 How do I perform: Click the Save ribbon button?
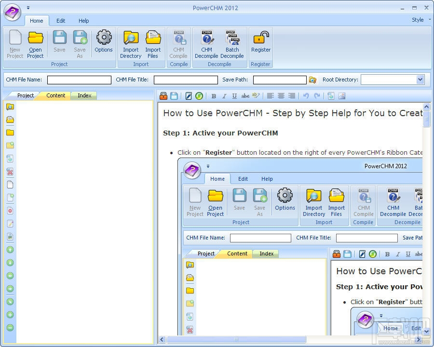(x=59, y=41)
